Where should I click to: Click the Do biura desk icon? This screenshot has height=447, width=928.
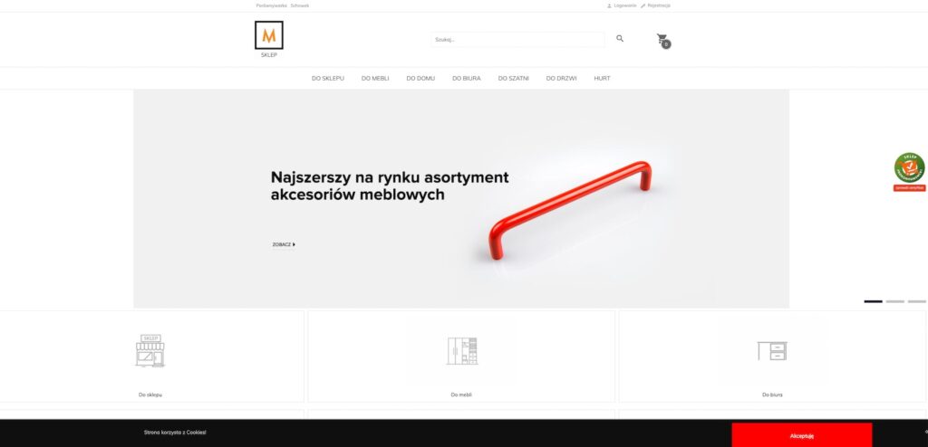(x=772, y=350)
